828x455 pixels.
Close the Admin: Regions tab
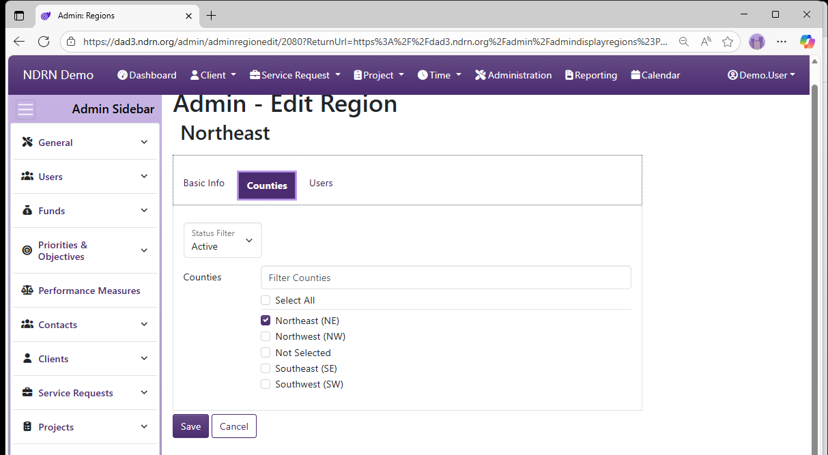[188, 15]
